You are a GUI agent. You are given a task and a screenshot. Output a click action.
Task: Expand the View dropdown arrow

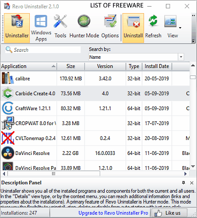[x=180, y=28]
